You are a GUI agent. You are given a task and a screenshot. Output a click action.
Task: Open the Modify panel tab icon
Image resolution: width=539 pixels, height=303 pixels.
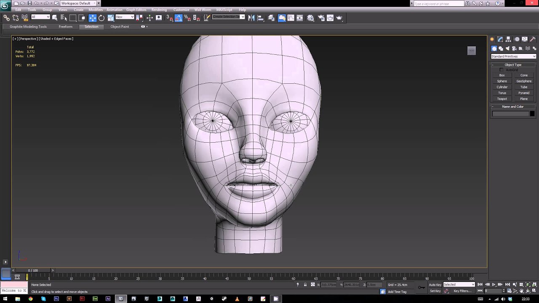[x=501, y=39]
